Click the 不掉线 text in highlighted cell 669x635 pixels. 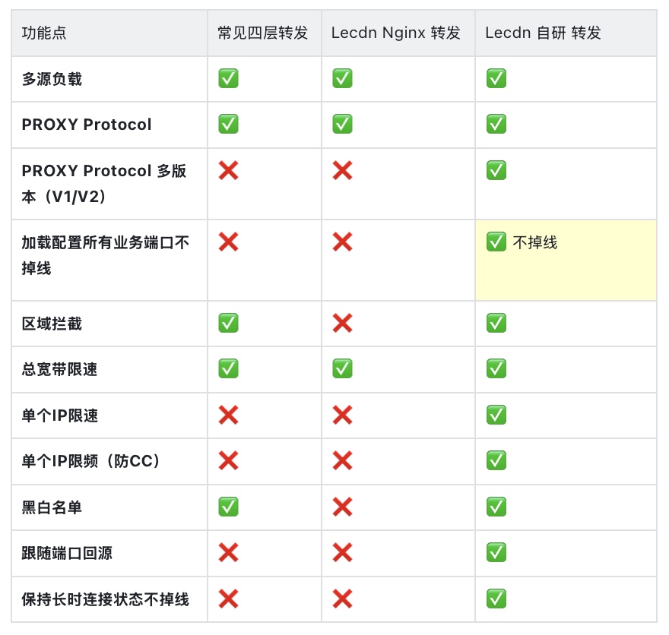[x=535, y=242]
